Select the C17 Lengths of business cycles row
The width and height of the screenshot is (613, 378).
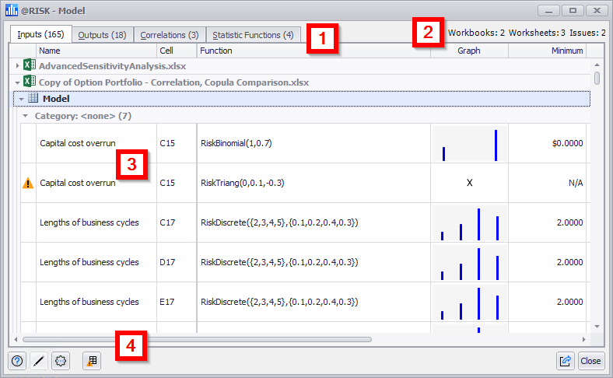click(89, 222)
